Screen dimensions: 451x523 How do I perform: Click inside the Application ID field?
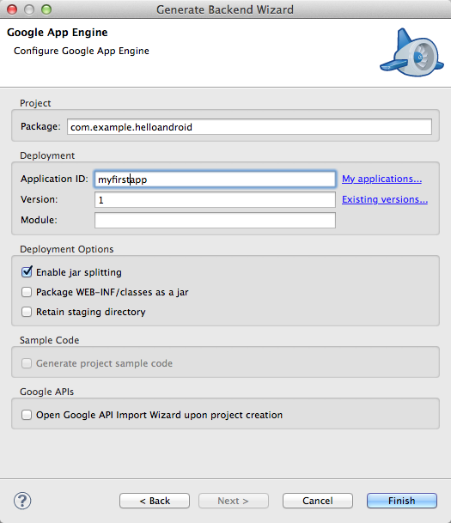pyautogui.click(x=215, y=179)
